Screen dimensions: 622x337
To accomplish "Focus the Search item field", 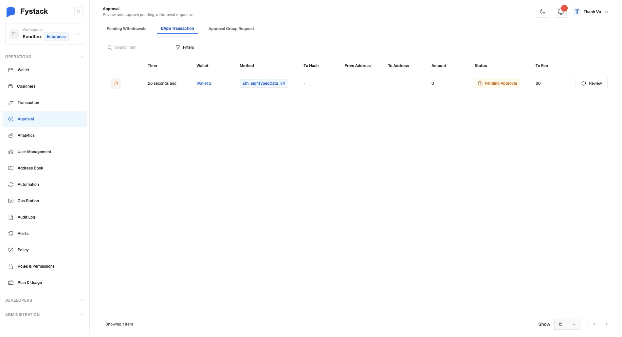I will click(135, 47).
